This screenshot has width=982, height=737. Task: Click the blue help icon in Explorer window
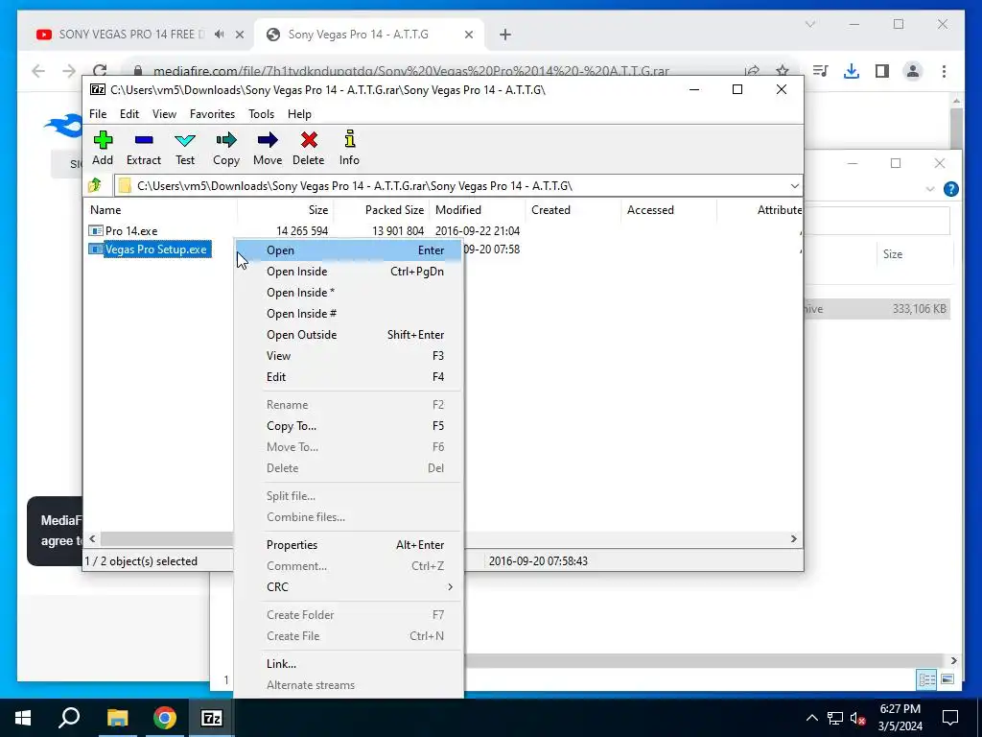click(950, 189)
